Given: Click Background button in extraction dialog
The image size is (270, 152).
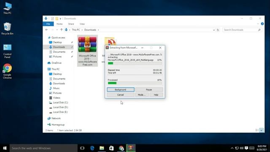Looking at the screenshot, I should 121,90.
